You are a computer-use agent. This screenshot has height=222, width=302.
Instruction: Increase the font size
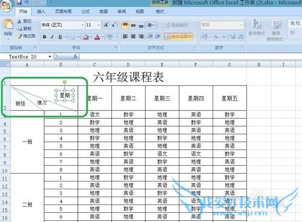click(x=106, y=25)
